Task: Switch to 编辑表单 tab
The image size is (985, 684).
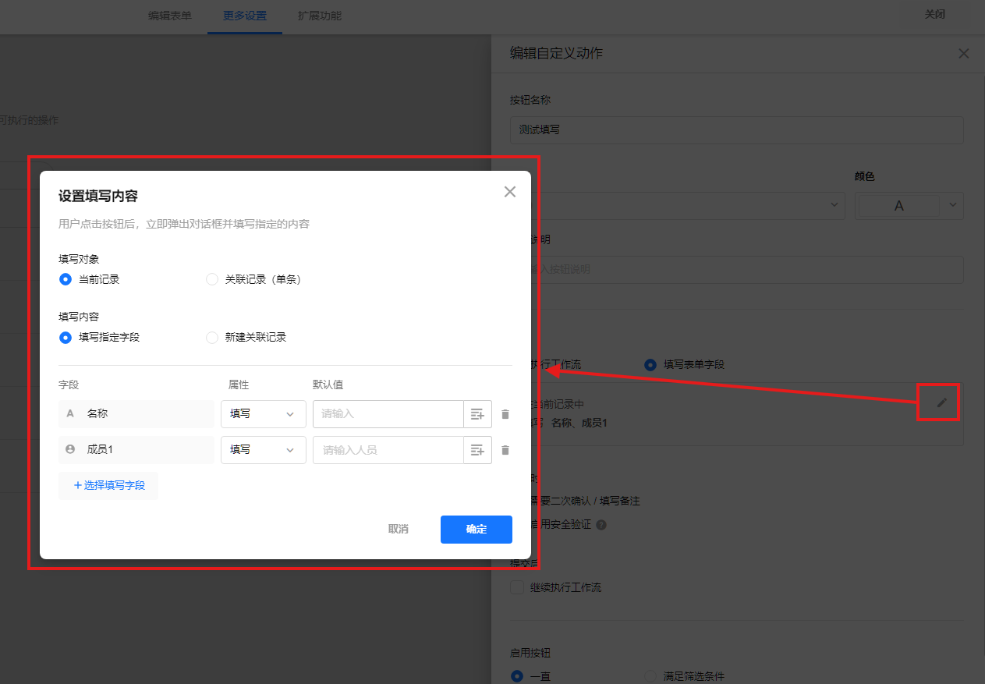Action: 170,16
